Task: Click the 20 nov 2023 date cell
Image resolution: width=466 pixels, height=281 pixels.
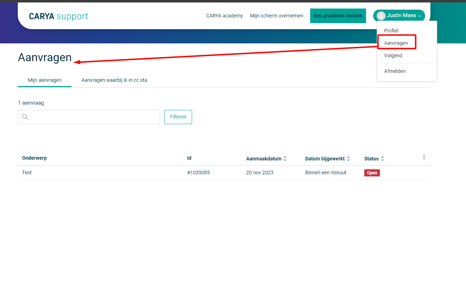Action: (260, 173)
